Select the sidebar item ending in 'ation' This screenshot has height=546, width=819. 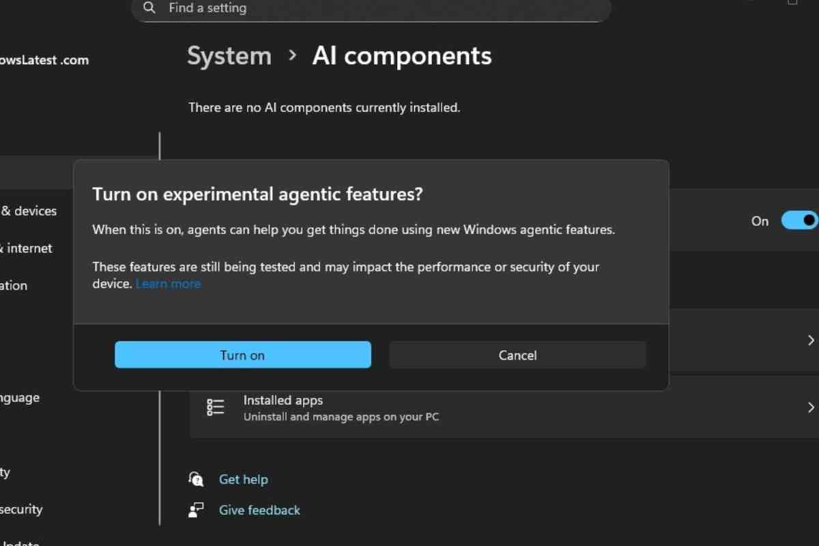pos(14,285)
